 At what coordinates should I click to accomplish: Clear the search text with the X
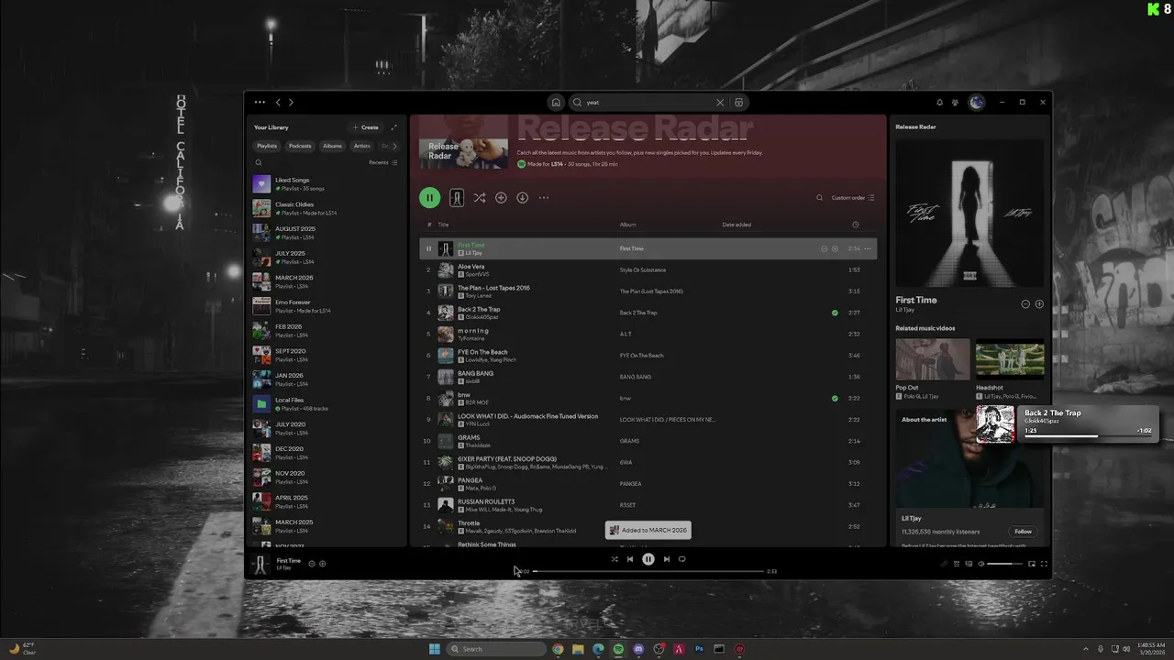point(720,103)
